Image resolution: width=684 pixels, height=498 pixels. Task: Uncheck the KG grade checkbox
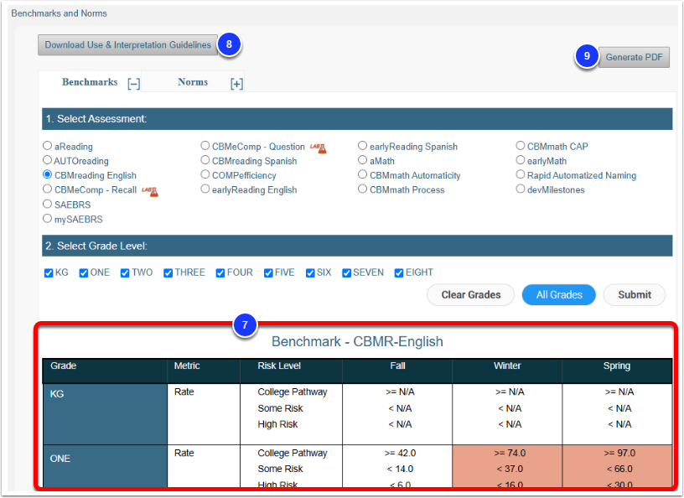pos(49,272)
